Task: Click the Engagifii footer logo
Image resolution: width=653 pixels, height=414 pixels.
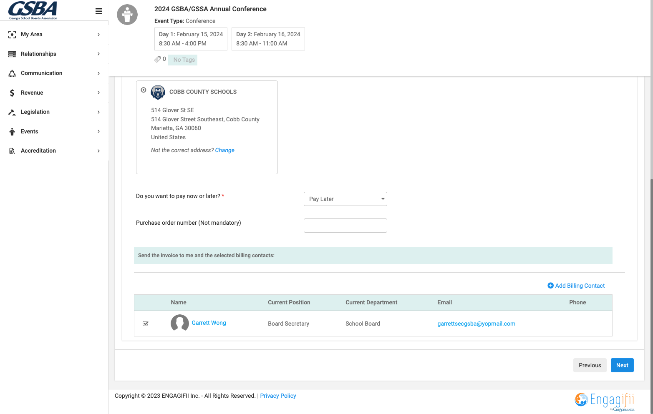Action: click(605, 401)
